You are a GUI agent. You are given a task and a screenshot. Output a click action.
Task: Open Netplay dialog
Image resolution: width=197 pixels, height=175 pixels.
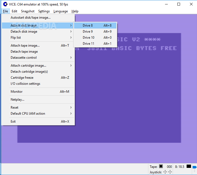pos(38,100)
